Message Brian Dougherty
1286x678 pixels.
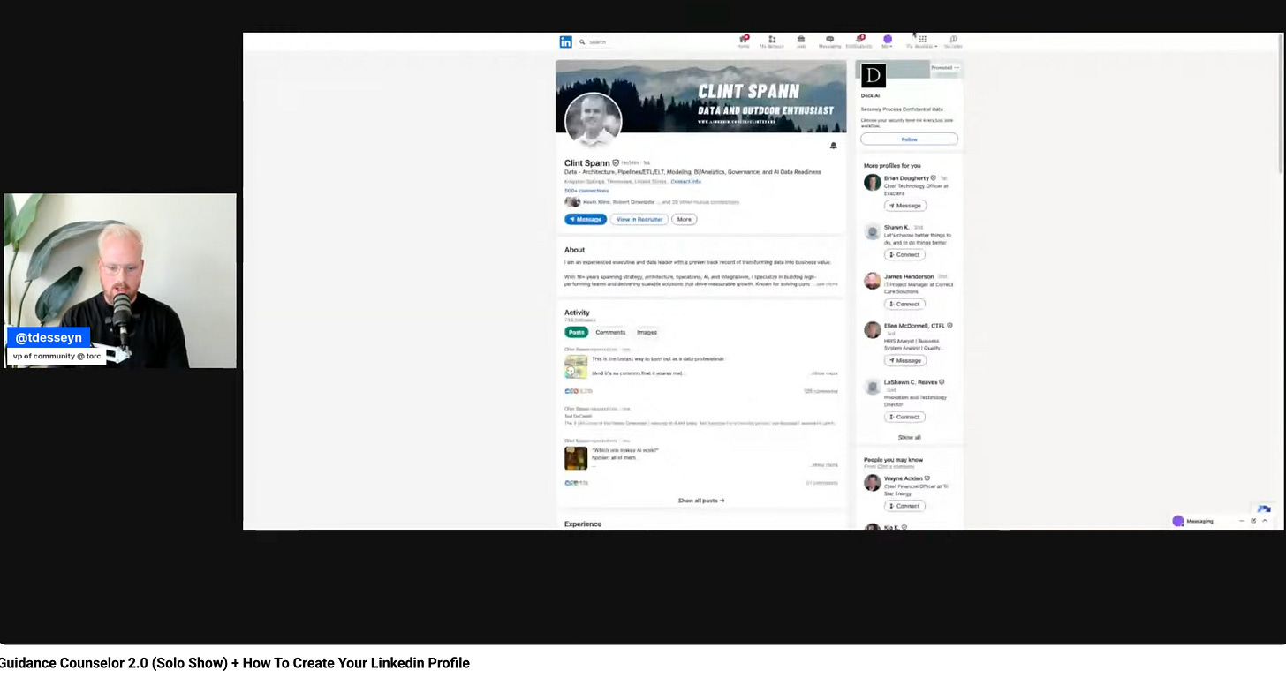905,206
